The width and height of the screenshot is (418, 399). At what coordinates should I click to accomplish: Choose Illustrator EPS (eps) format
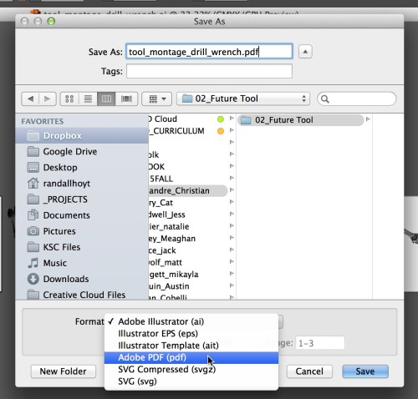click(x=191, y=334)
